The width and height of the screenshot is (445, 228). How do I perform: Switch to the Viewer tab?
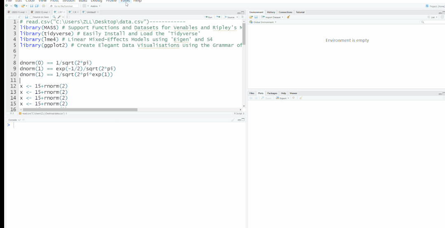click(x=294, y=93)
